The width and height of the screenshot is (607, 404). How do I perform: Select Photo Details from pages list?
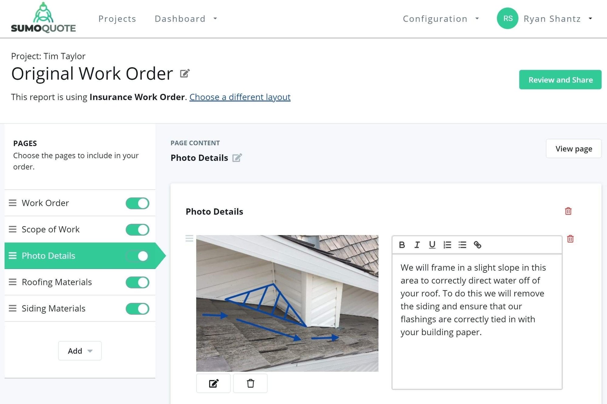(48, 256)
